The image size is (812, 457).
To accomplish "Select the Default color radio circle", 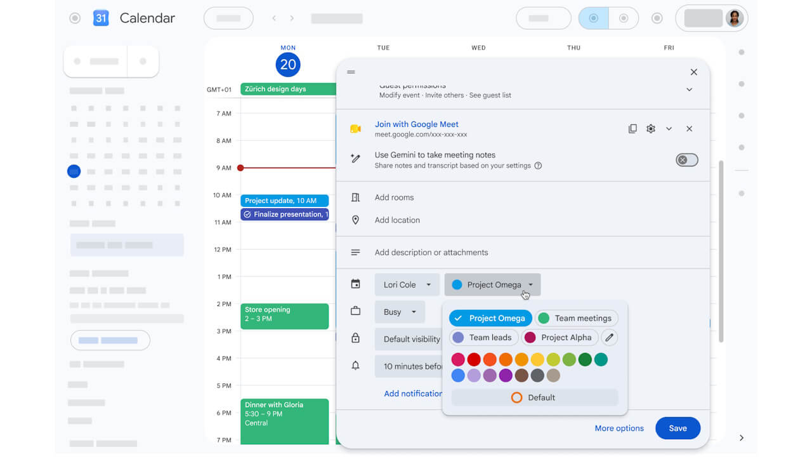I will point(516,397).
